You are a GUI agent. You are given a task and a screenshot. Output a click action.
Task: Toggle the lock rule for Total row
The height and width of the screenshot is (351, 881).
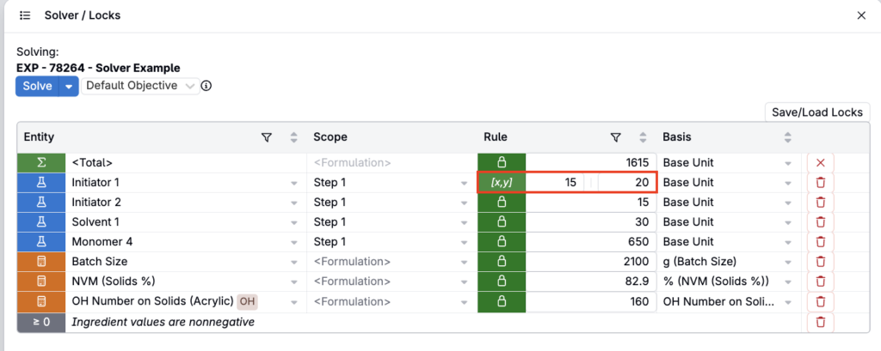point(502,163)
